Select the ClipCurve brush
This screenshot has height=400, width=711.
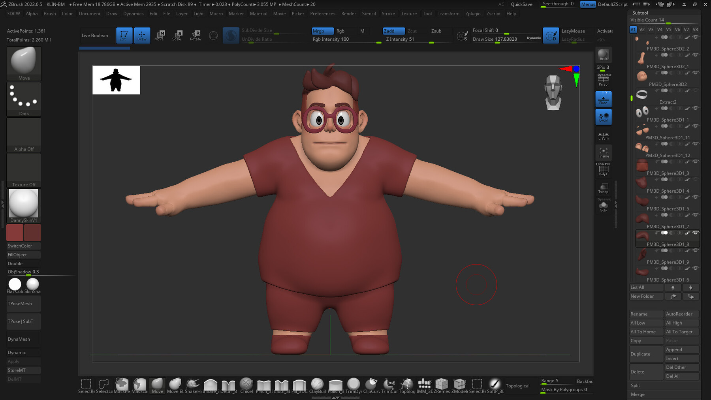point(371,386)
